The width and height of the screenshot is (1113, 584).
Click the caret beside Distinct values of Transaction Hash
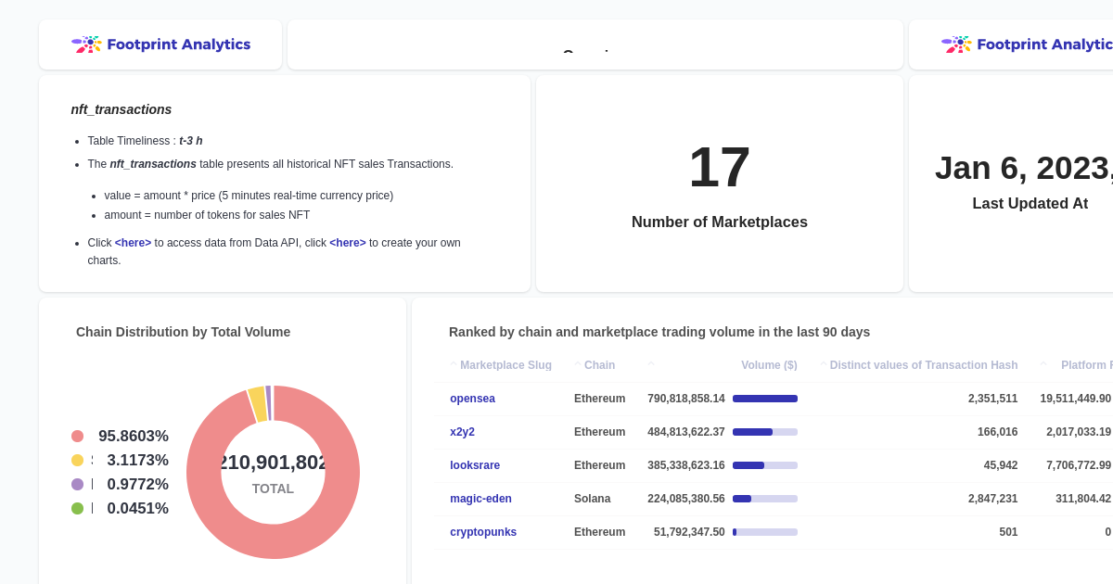click(x=825, y=364)
